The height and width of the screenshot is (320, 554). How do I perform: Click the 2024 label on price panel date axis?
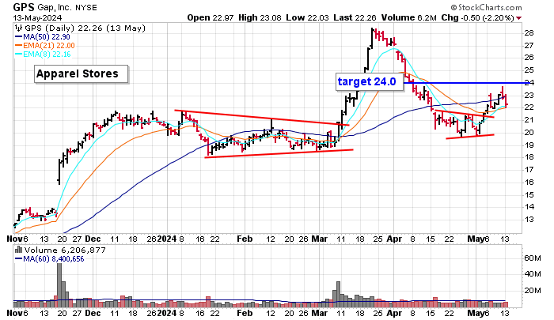pos(167,239)
